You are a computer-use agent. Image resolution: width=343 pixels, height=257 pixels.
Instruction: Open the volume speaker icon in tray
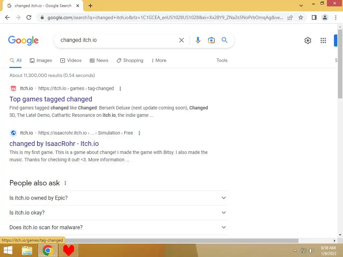click(311, 250)
